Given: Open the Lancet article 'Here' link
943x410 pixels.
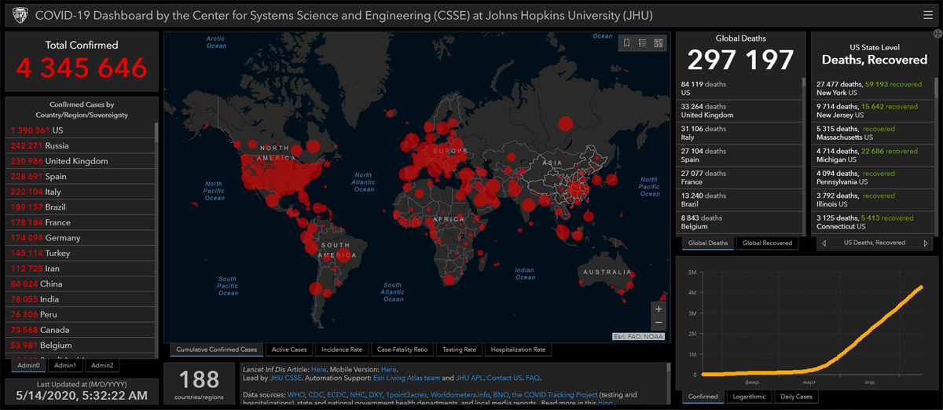Looking at the screenshot, I should point(318,369).
